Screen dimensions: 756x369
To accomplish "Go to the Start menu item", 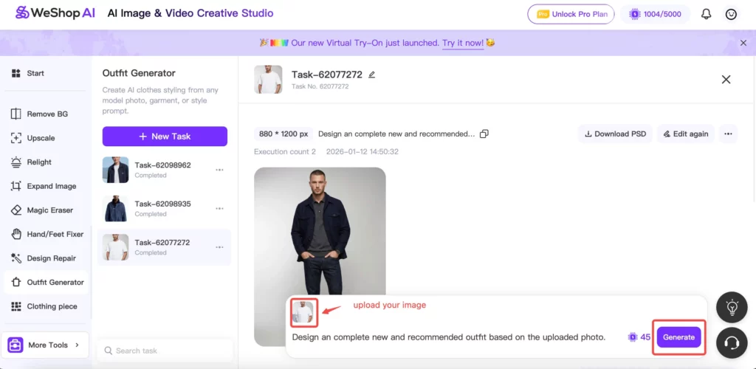I will (35, 73).
